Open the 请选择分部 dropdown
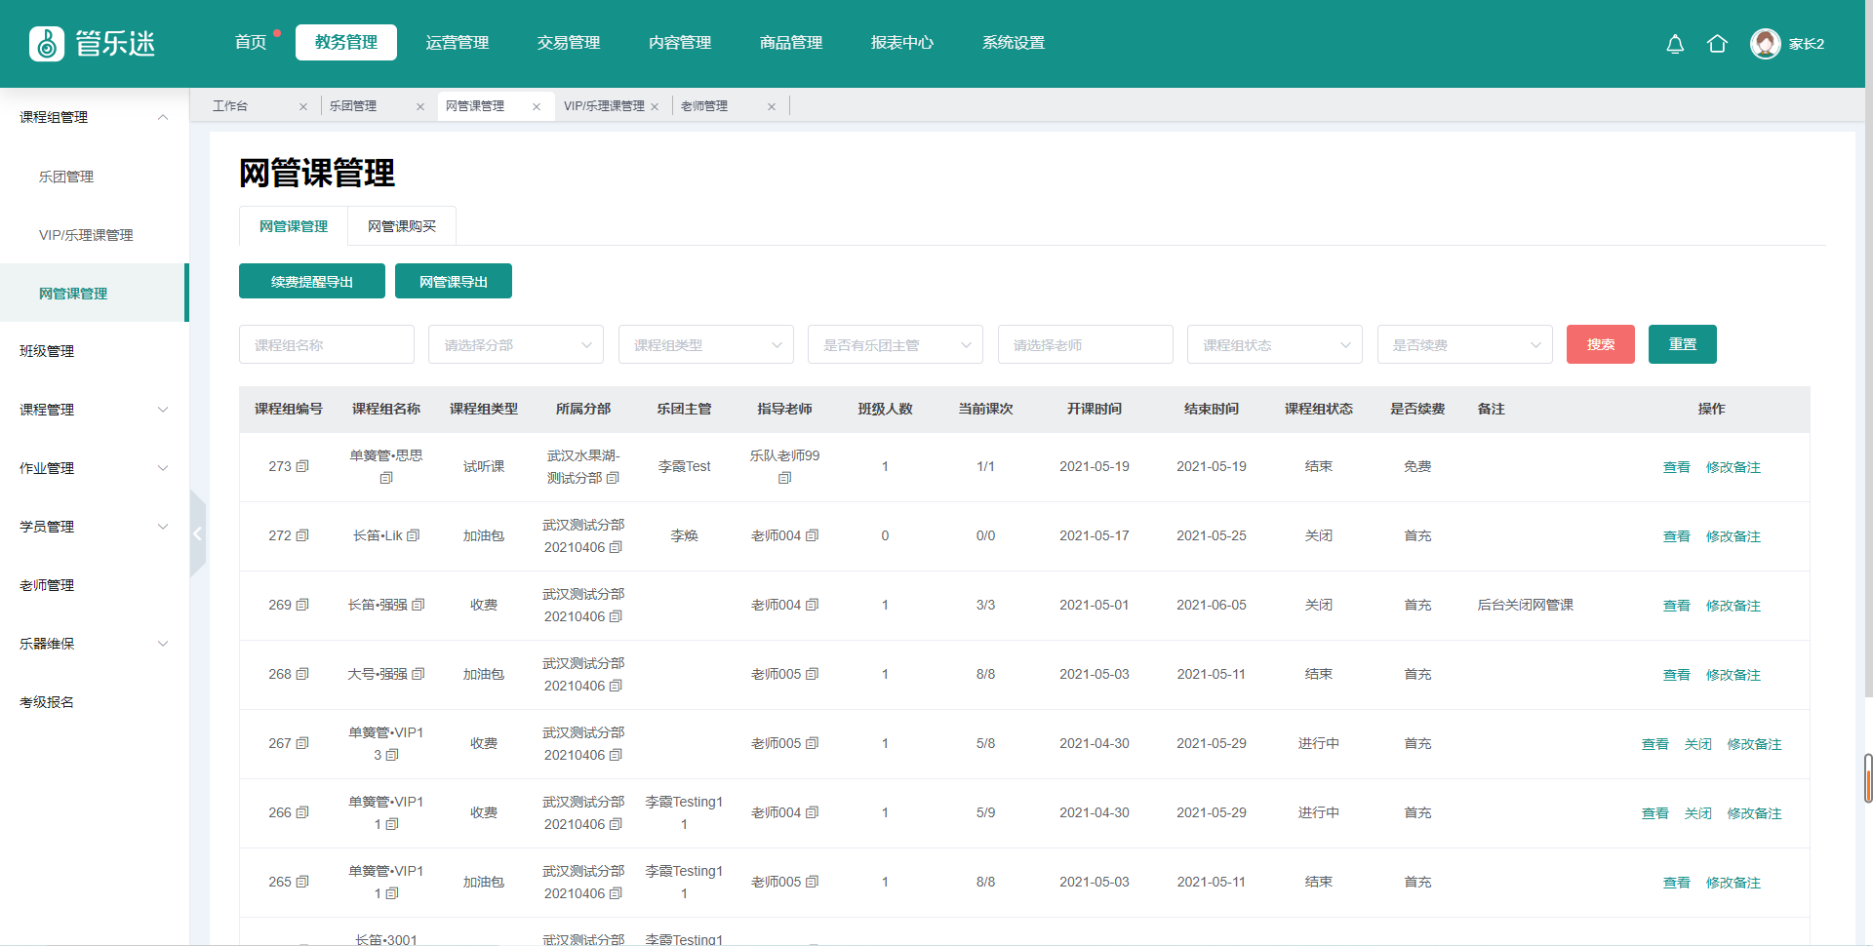This screenshot has height=946, width=1873. [515, 344]
